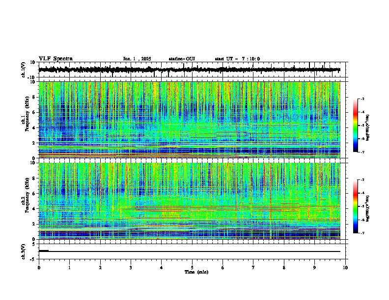Click the 'ch.1(V)' waveform axis label
The image size is (389, 300).
24,70
